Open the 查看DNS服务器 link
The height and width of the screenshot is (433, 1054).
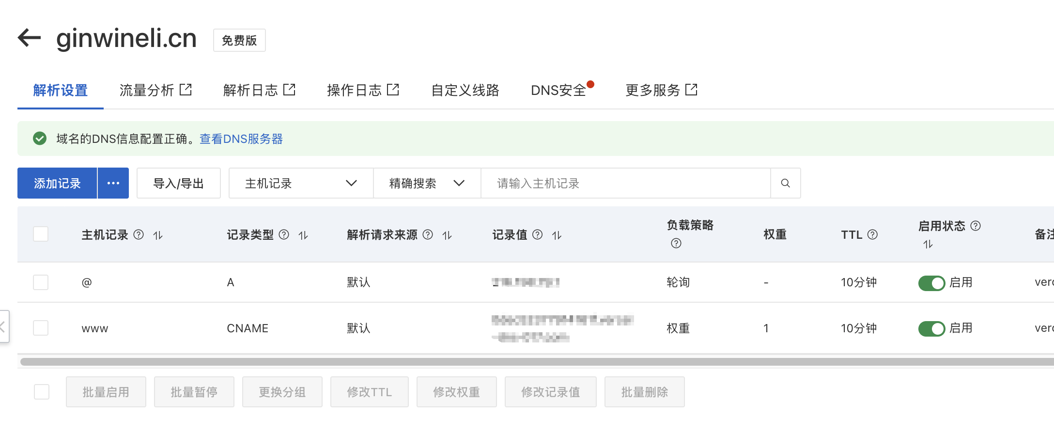point(241,139)
